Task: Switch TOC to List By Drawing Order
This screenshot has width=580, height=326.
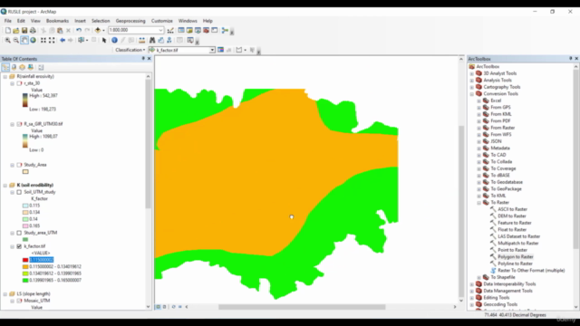Action: [x=5, y=67]
